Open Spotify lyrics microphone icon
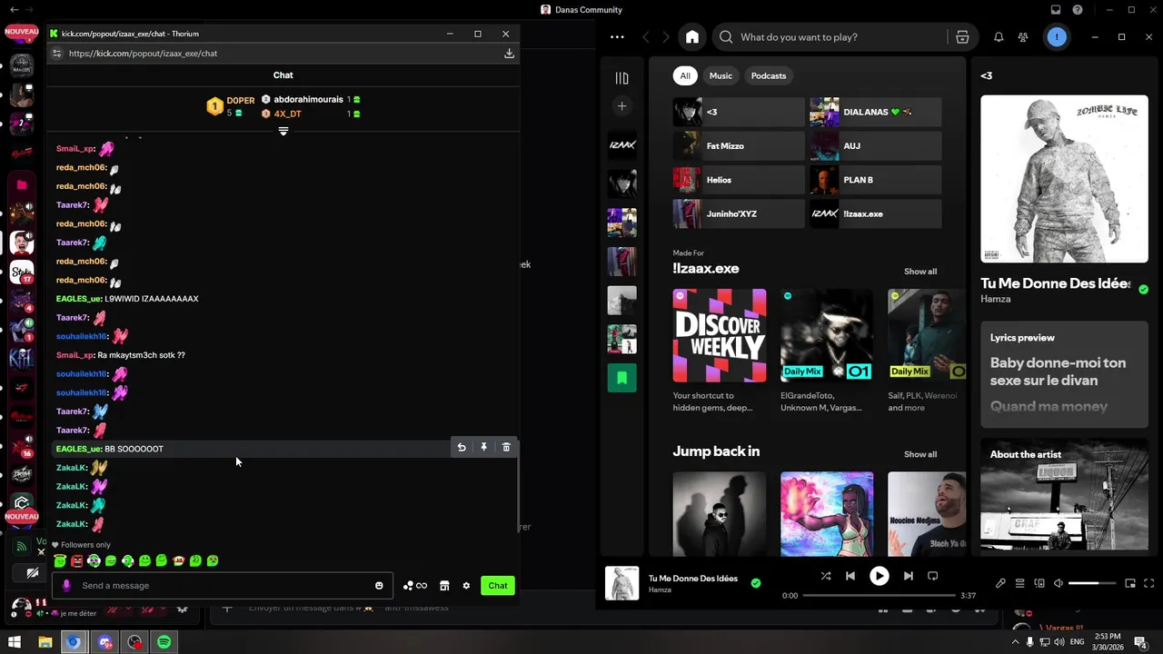The width and height of the screenshot is (1163, 654). (x=1000, y=583)
